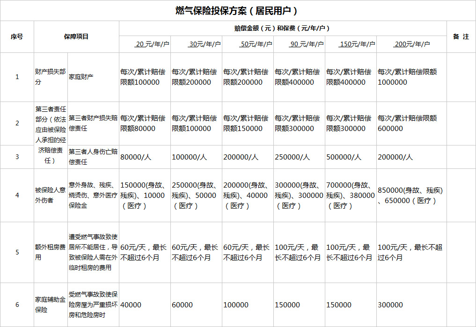Image resolution: width=476 pixels, height=327 pixels.
Task: Select the 额外租房费用 cell
Action: coord(51,252)
